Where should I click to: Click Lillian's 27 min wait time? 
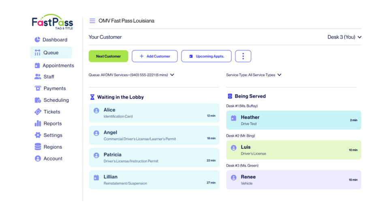[211, 182]
